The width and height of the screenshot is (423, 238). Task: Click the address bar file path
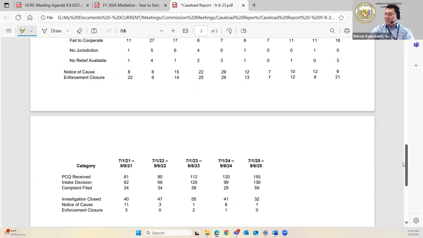pos(196,18)
